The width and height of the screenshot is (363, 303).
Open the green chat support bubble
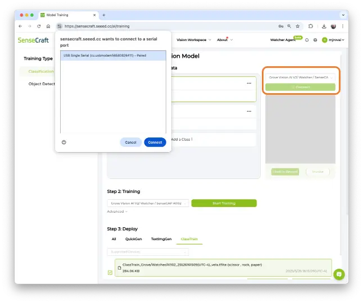338,274
